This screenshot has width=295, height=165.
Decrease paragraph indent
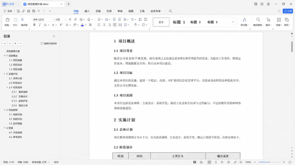pyautogui.click(x=114, y=19)
